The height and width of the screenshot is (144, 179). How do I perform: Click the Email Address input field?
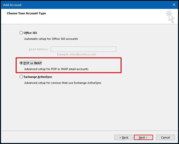point(83,49)
